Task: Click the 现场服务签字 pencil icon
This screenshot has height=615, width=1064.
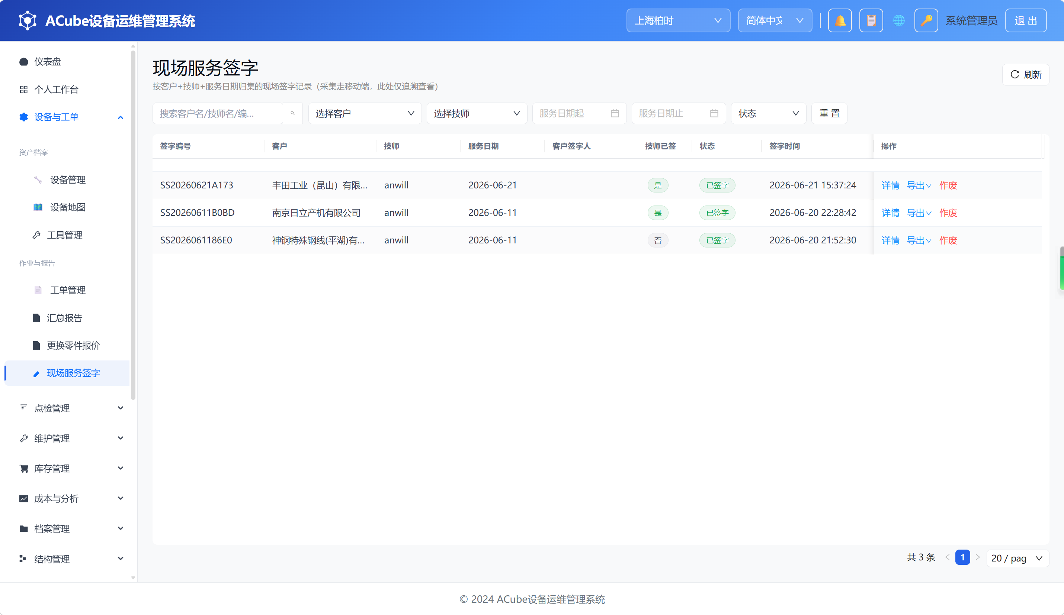Action: (37, 373)
